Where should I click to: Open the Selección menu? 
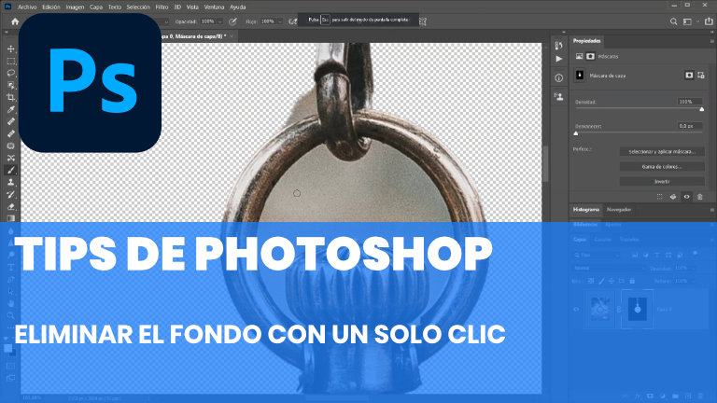coord(138,7)
